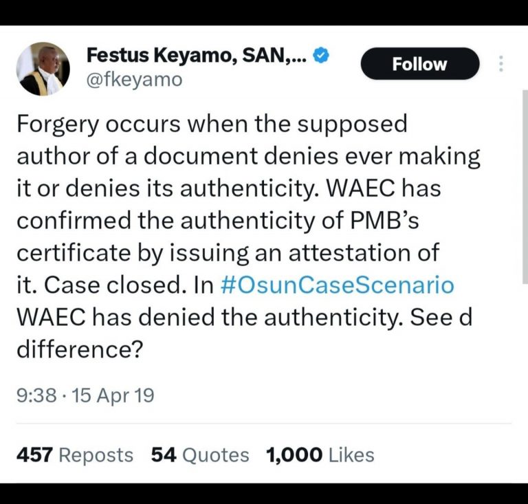The image size is (528, 504).
Task: Open Festus Keyamo's profile picture
Action: pos(43,69)
